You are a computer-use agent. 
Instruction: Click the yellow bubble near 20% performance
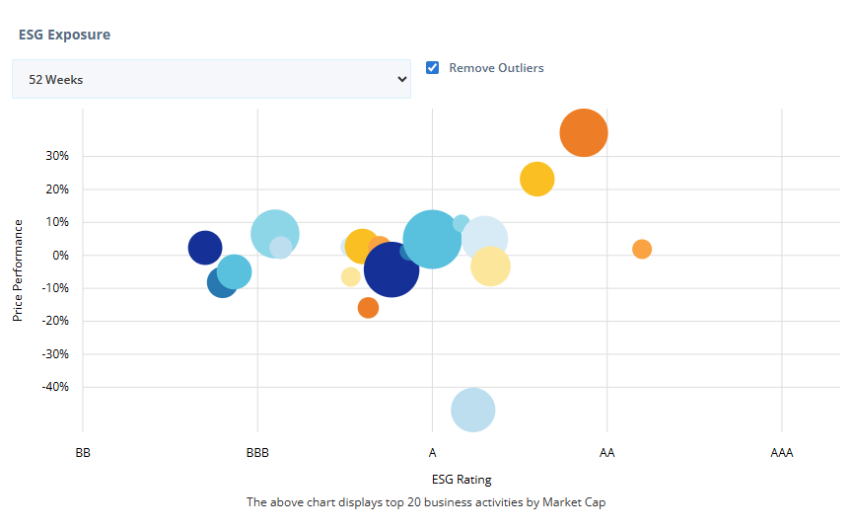pos(536,179)
